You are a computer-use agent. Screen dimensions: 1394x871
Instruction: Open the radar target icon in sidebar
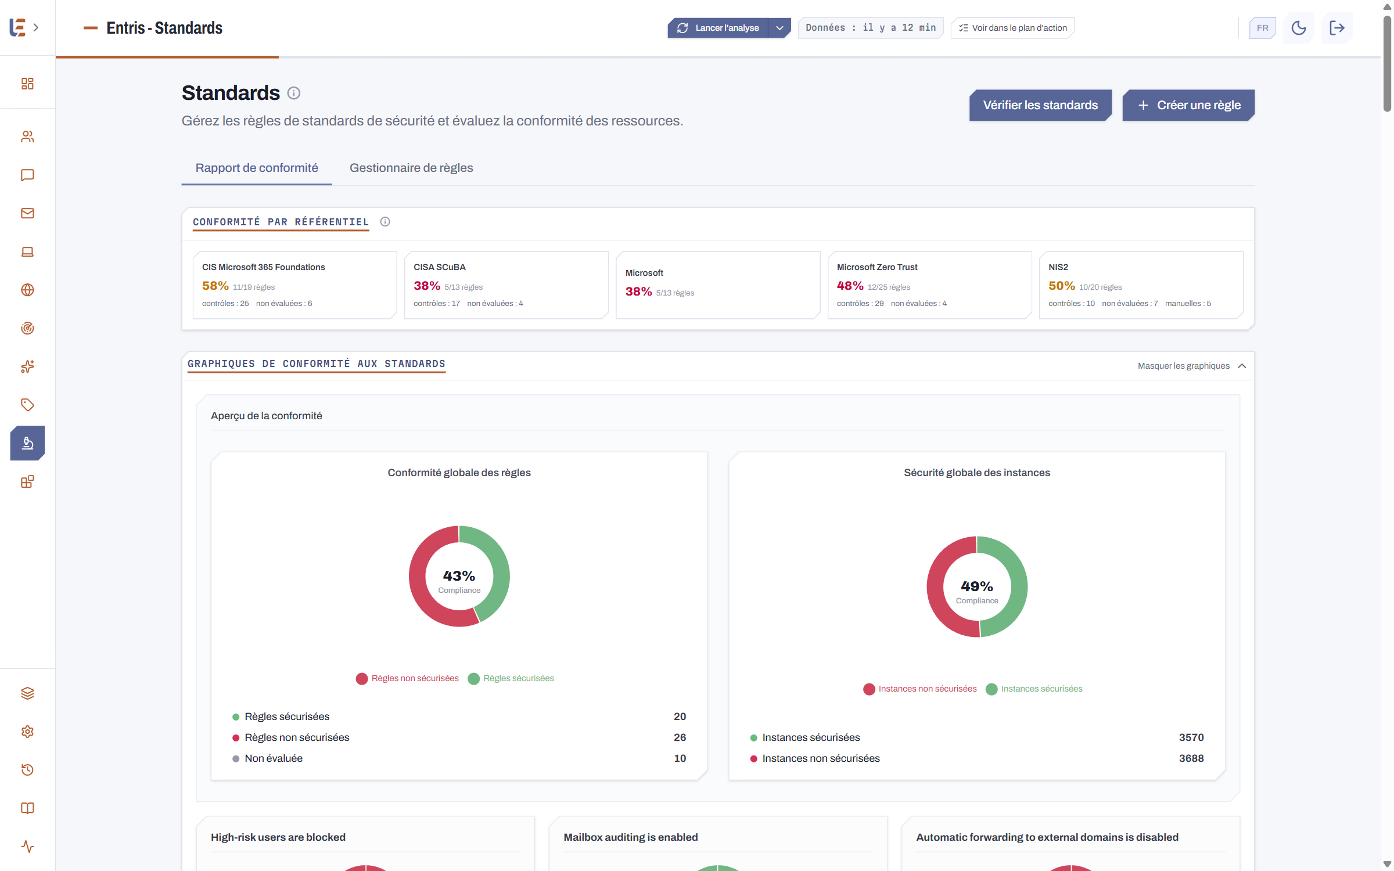pos(27,328)
